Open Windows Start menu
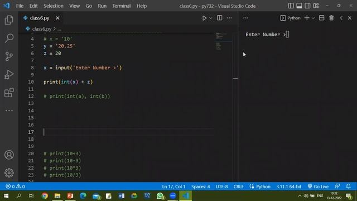 pyautogui.click(x=6, y=196)
